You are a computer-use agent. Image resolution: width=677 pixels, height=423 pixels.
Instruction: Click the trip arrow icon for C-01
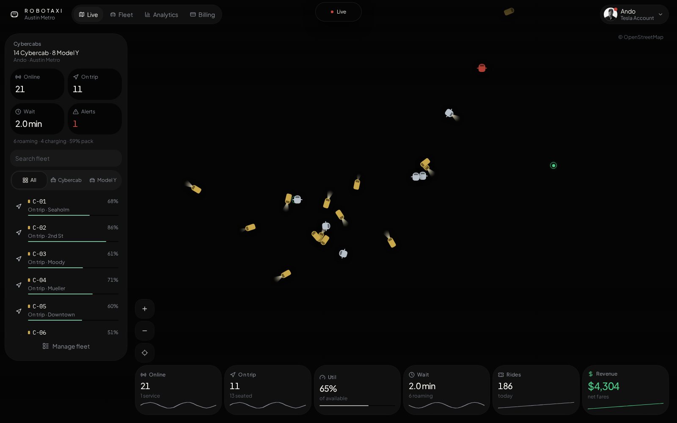[19, 206]
